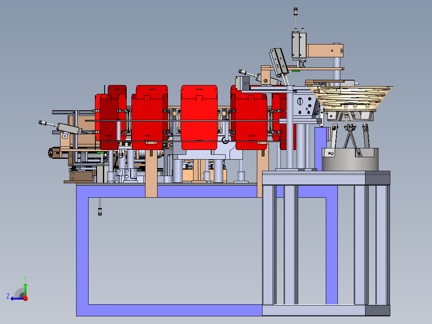The width and height of the screenshot is (432, 324).
Task: Click the blue Z axis arrow of triad
Action: pos(16,299)
